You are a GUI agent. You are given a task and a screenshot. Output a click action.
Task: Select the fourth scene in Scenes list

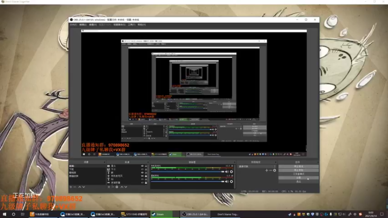pyautogui.click(x=87, y=176)
